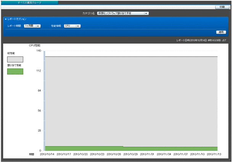233x163 pixels.
Task: Click the 56 value on the vertical axis
Action: pyautogui.click(x=39, y=111)
